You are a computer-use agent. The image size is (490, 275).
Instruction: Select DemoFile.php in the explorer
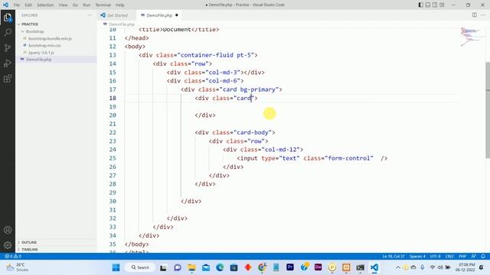tap(56, 60)
